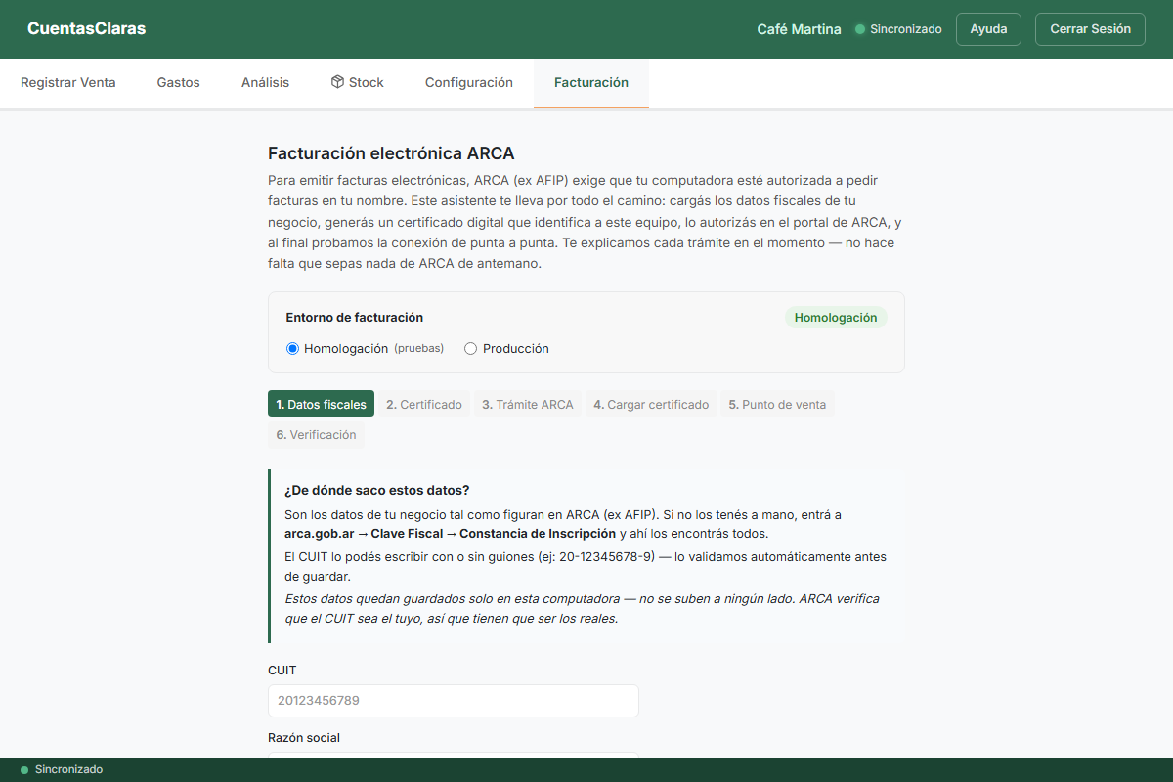Click the 'Entorno de facturación' label
The width and height of the screenshot is (1173, 782).
(x=354, y=318)
